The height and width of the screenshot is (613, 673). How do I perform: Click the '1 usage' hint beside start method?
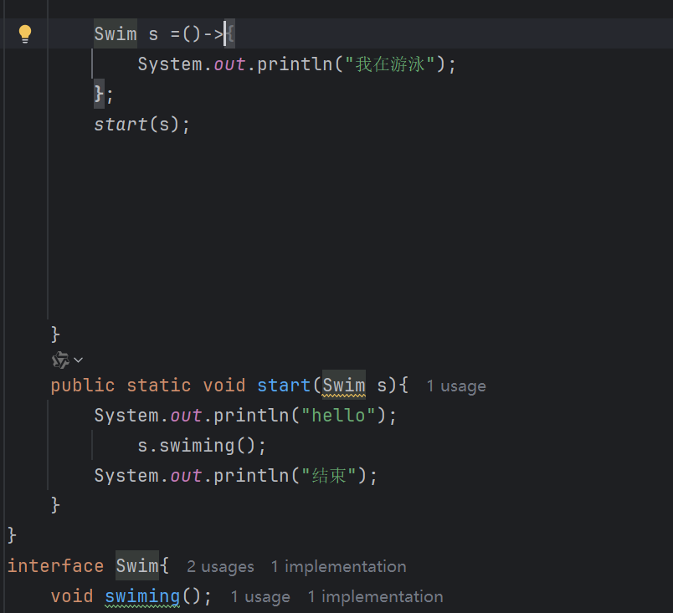pos(455,386)
